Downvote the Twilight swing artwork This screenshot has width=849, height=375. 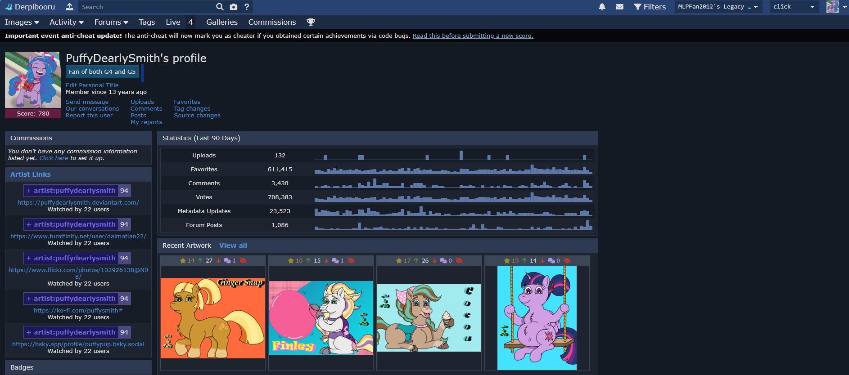pyautogui.click(x=542, y=261)
